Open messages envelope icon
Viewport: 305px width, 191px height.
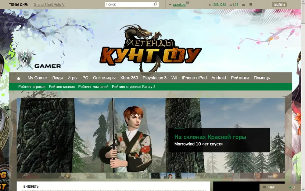[x=243, y=5]
